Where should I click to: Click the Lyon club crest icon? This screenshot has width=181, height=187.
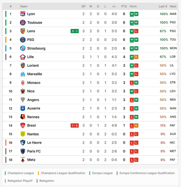pyautogui.click(x=23, y=14)
